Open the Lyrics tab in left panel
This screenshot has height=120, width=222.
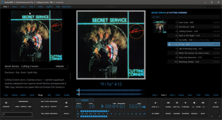pyautogui.click(x=32, y=95)
